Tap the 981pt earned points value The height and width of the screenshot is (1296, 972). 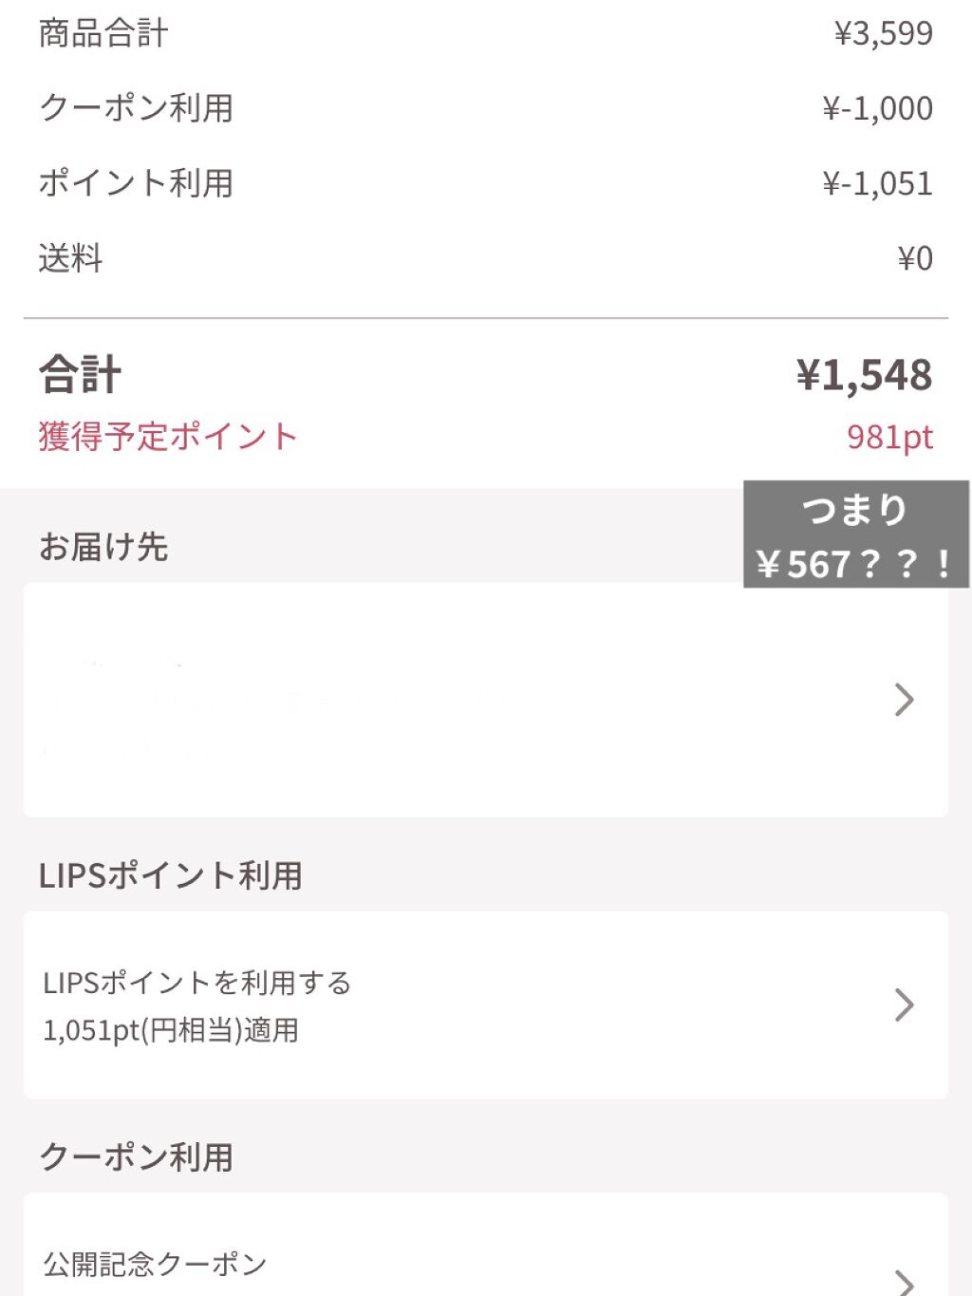(889, 437)
